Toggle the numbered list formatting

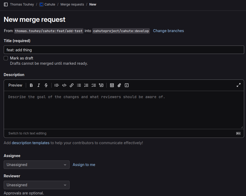(86, 85)
